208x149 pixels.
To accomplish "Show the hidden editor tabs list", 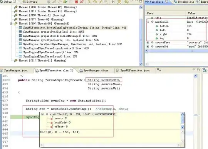I will point(159,69).
